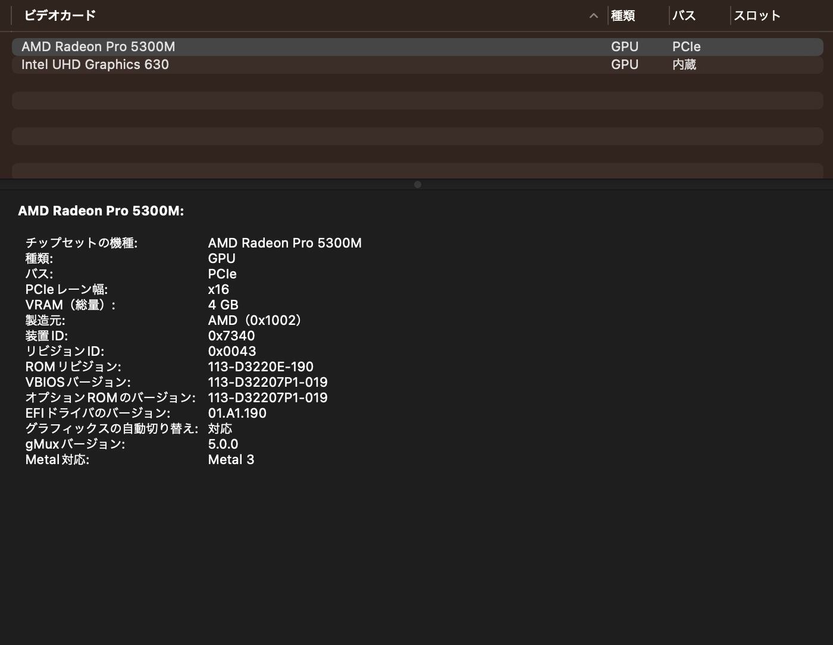The image size is (833, 645).
Task: Click the split pane divider handle dot
Action: click(418, 184)
